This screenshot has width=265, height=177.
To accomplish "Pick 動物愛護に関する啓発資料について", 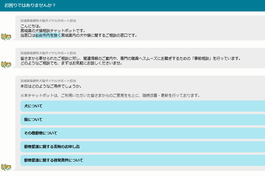I will (142, 160).
